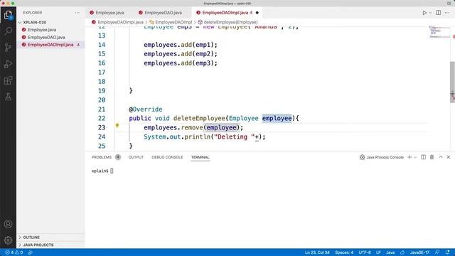Open the Source Control view

click(8, 48)
